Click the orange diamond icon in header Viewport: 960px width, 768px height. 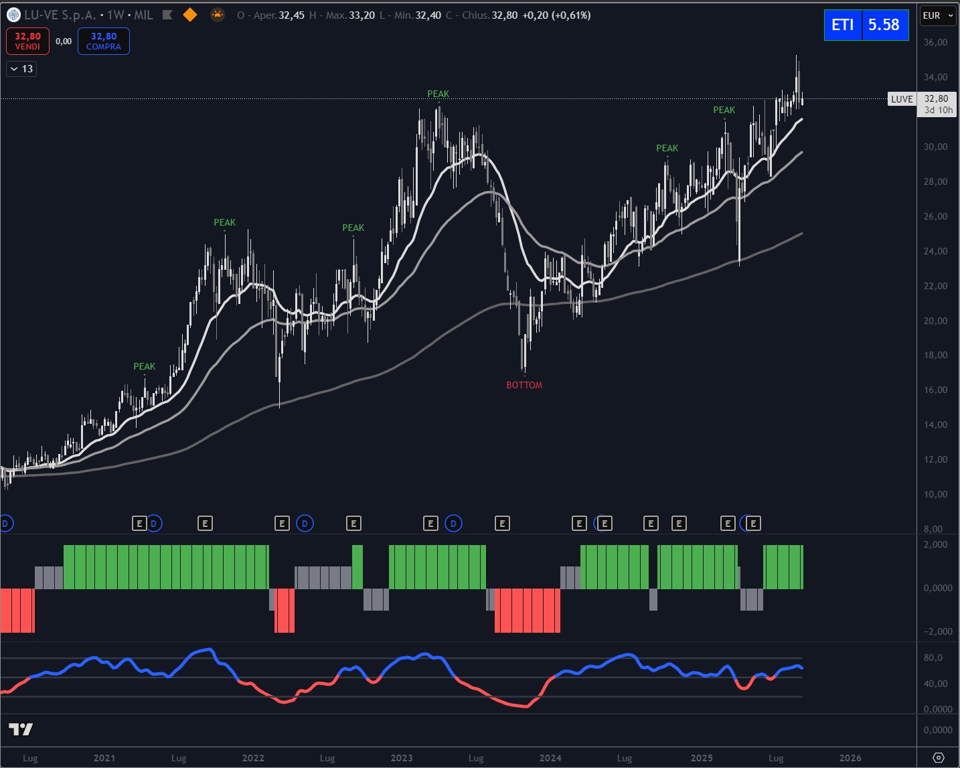pyautogui.click(x=190, y=15)
